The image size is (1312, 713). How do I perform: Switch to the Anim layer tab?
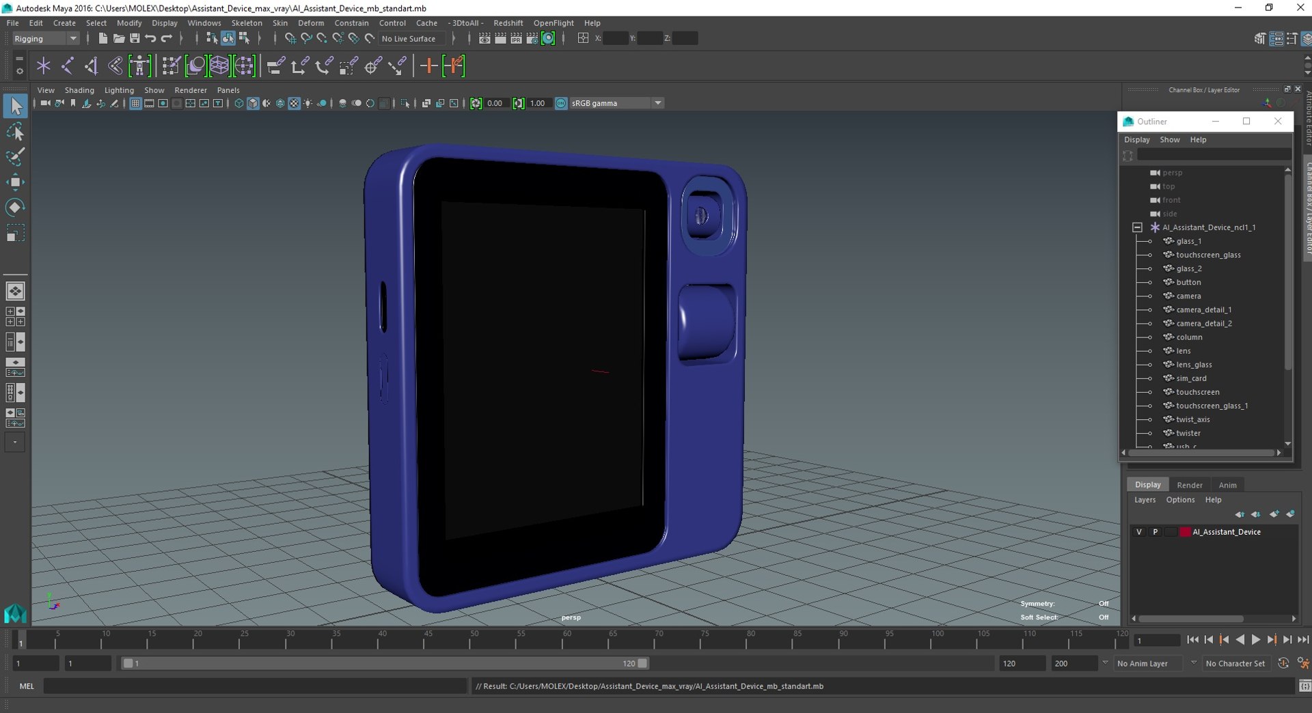tap(1228, 485)
